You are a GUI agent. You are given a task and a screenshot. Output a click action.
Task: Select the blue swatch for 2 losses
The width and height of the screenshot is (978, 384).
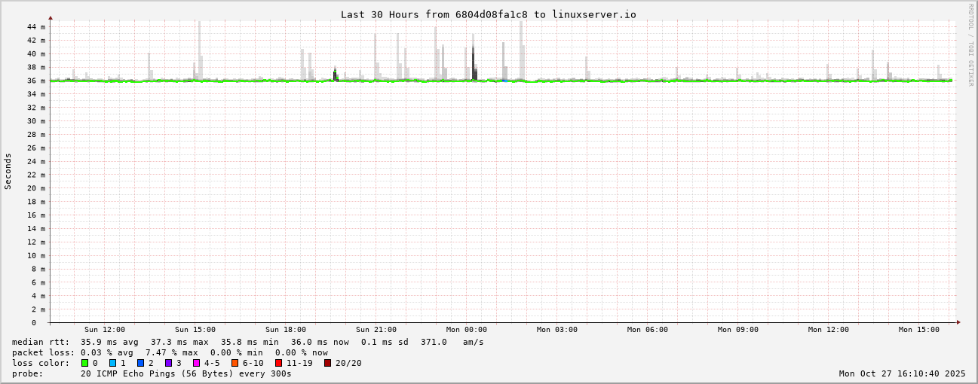pyautogui.click(x=140, y=363)
